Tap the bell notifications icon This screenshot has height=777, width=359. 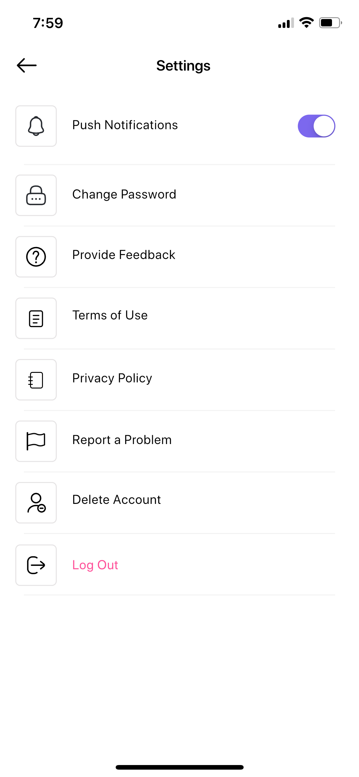click(x=36, y=126)
